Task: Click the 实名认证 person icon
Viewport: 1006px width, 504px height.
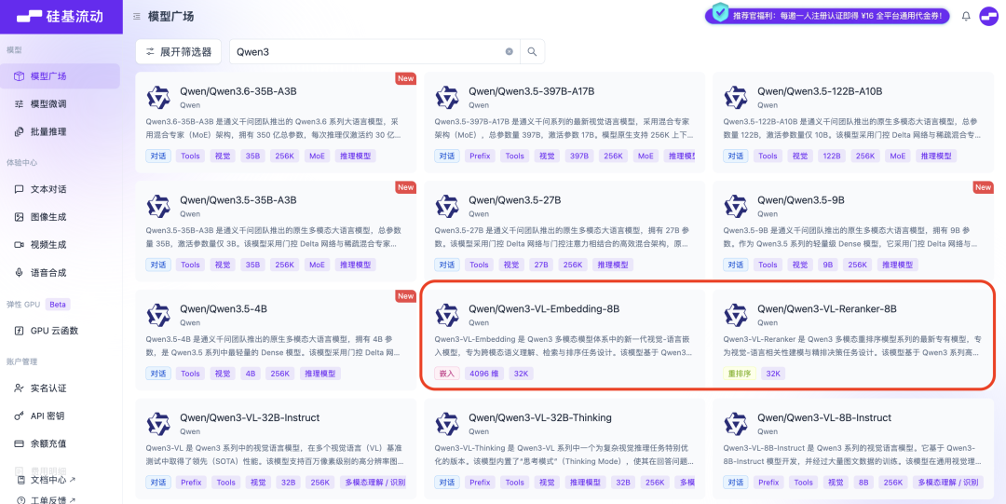Action: [x=20, y=388]
